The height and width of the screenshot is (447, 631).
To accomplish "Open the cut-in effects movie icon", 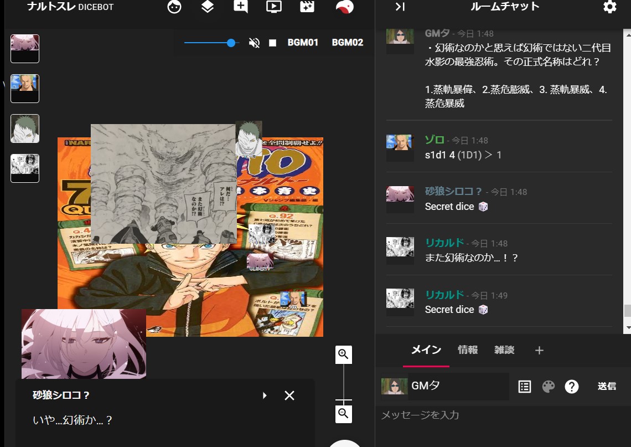I will pos(307,7).
